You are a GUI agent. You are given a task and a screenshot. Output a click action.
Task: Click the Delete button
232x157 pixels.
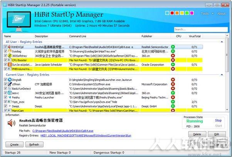[197, 134]
